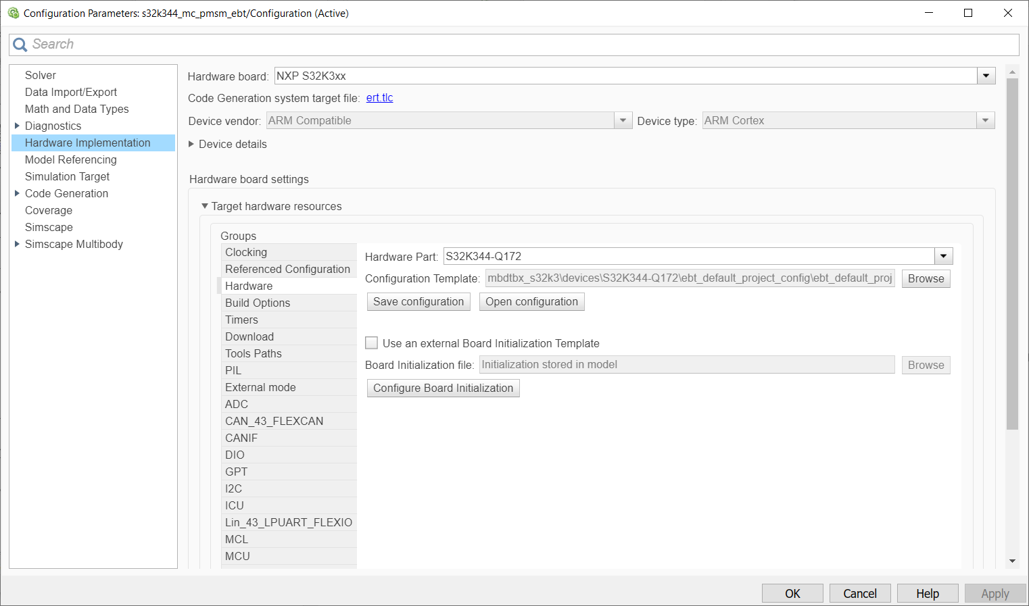
Task: Switch to the ADC group
Action: (x=236, y=404)
